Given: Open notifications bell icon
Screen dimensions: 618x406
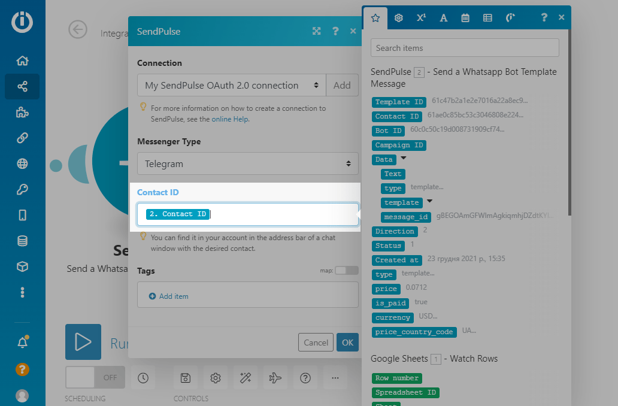Looking at the screenshot, I should tap(23, 342).
